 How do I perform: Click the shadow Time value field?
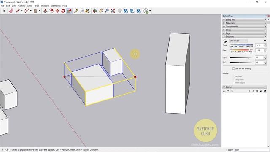click(x=259, y=45)
